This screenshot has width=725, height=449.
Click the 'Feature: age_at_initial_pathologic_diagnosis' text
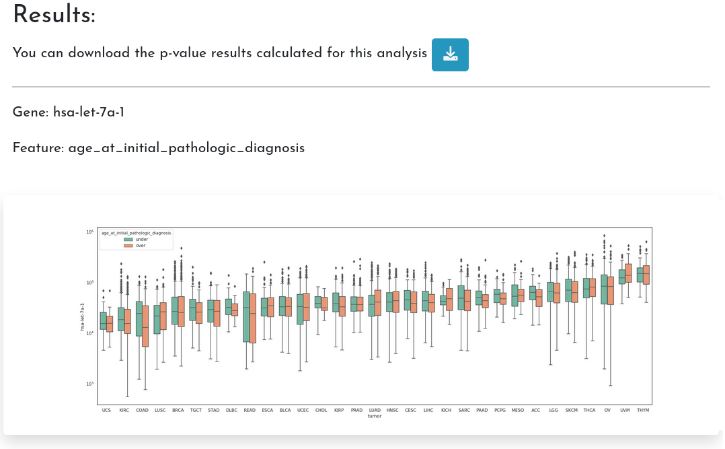159,148
